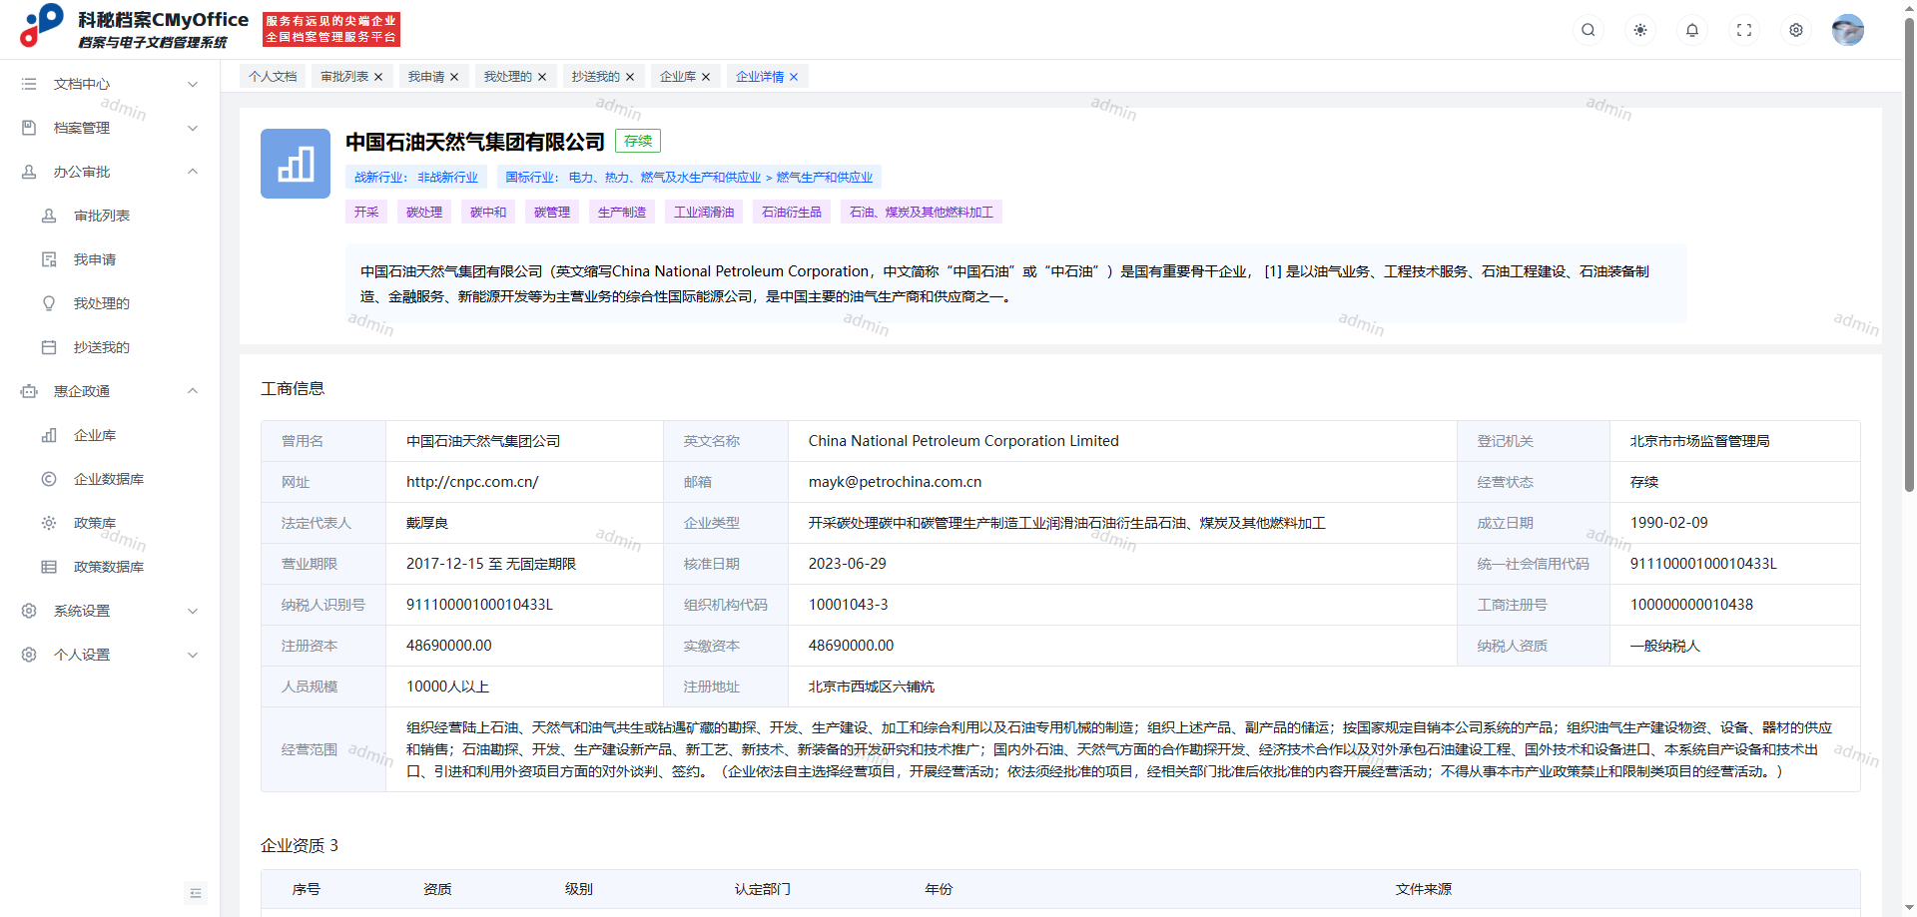Close the 我申请 tab
The height and width of the screenshot is (917, 1917).
(x=454, y=77)
